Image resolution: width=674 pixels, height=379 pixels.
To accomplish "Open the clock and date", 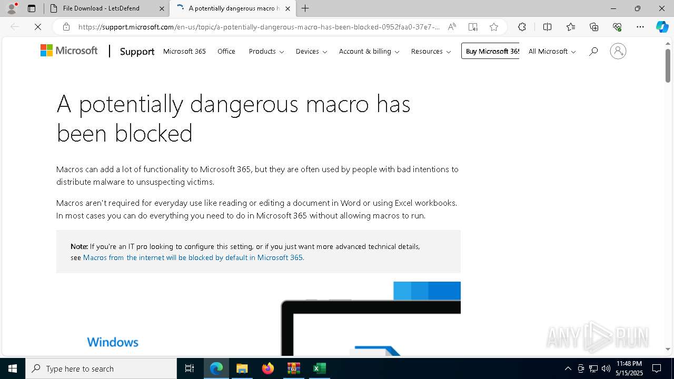I will (x=630, y=368).
